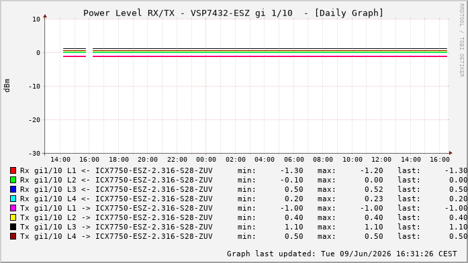Image resolution: width=468 pixels, height=263 pixels.
Task: Select the Tx gi1/10 L1 legend label
Action: click(116, 208)
